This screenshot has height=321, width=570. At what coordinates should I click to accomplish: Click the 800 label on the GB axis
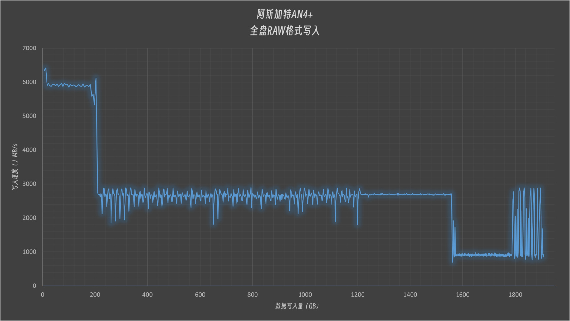coord(253,295)
